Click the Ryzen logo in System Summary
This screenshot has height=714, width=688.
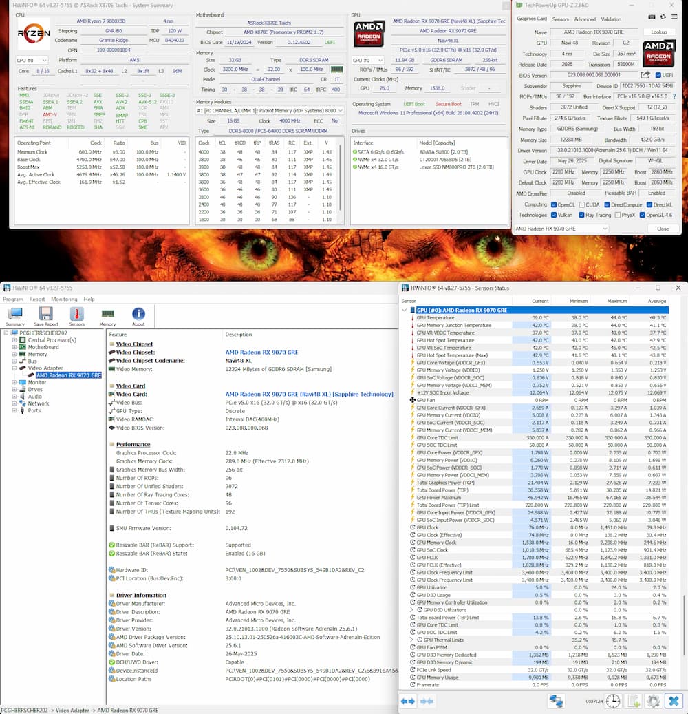34,33
